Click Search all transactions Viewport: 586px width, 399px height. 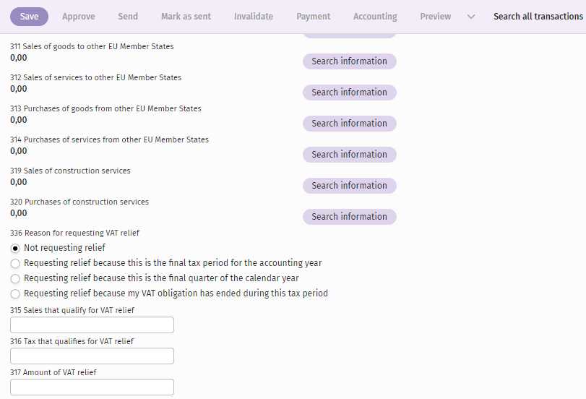(x=538, y=17)
